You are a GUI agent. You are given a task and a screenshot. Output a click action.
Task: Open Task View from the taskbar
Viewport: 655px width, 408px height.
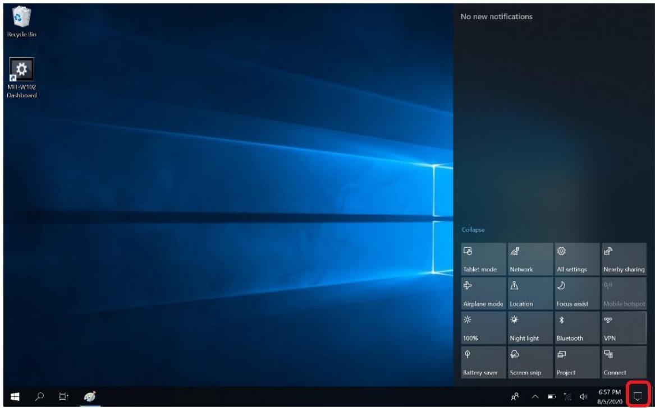64,396
